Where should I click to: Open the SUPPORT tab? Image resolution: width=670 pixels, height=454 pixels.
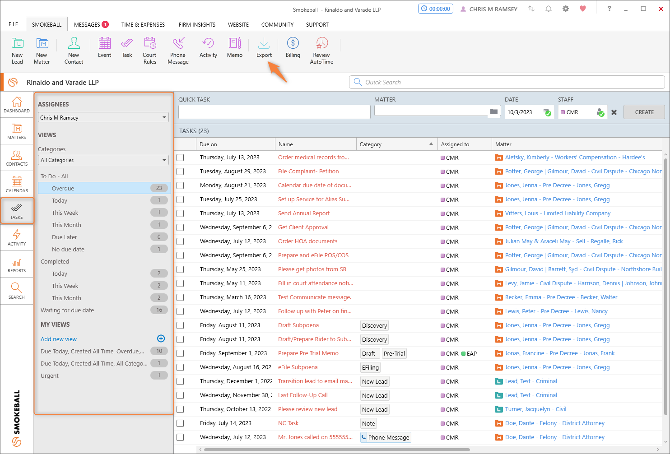click(317, 24)
